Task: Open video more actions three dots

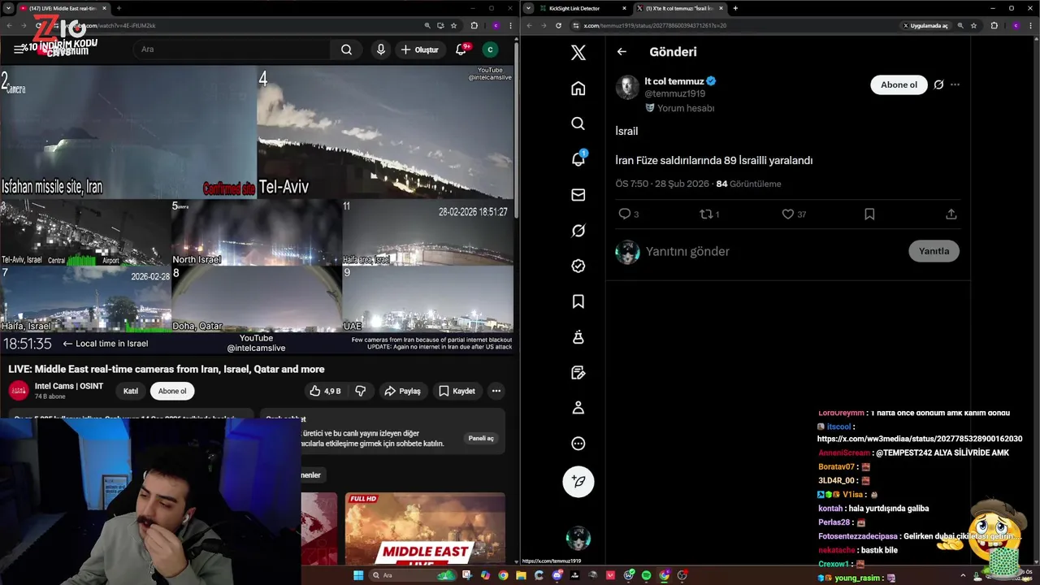Action: click(x=496, y=391)
